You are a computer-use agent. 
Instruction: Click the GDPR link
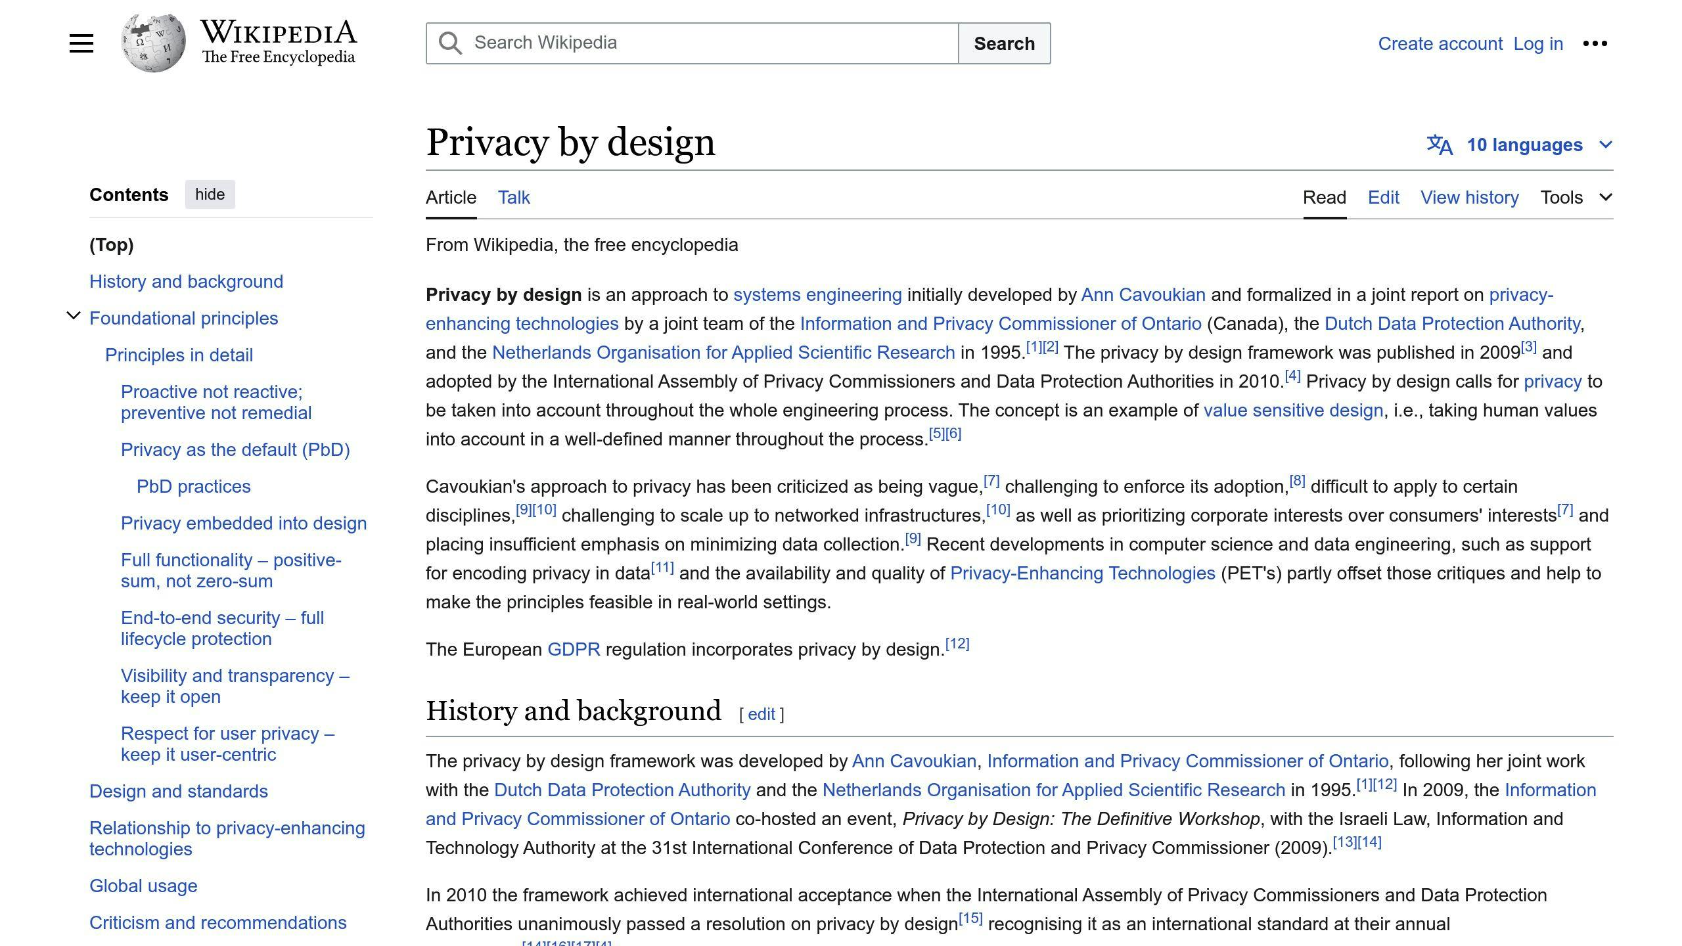coord(573,649)
